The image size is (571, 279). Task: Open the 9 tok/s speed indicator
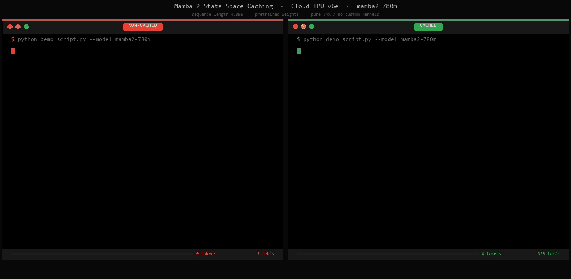(266, 253)
